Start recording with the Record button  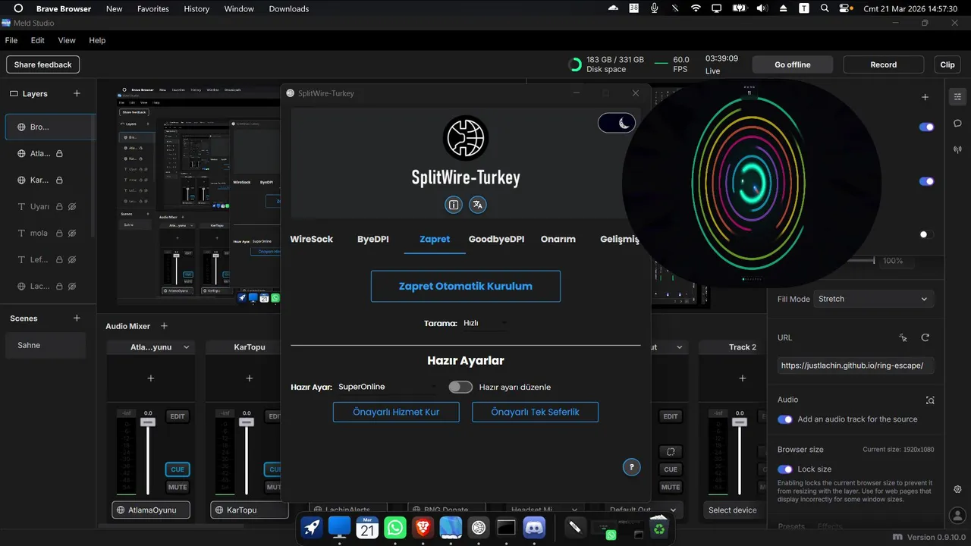884,64
